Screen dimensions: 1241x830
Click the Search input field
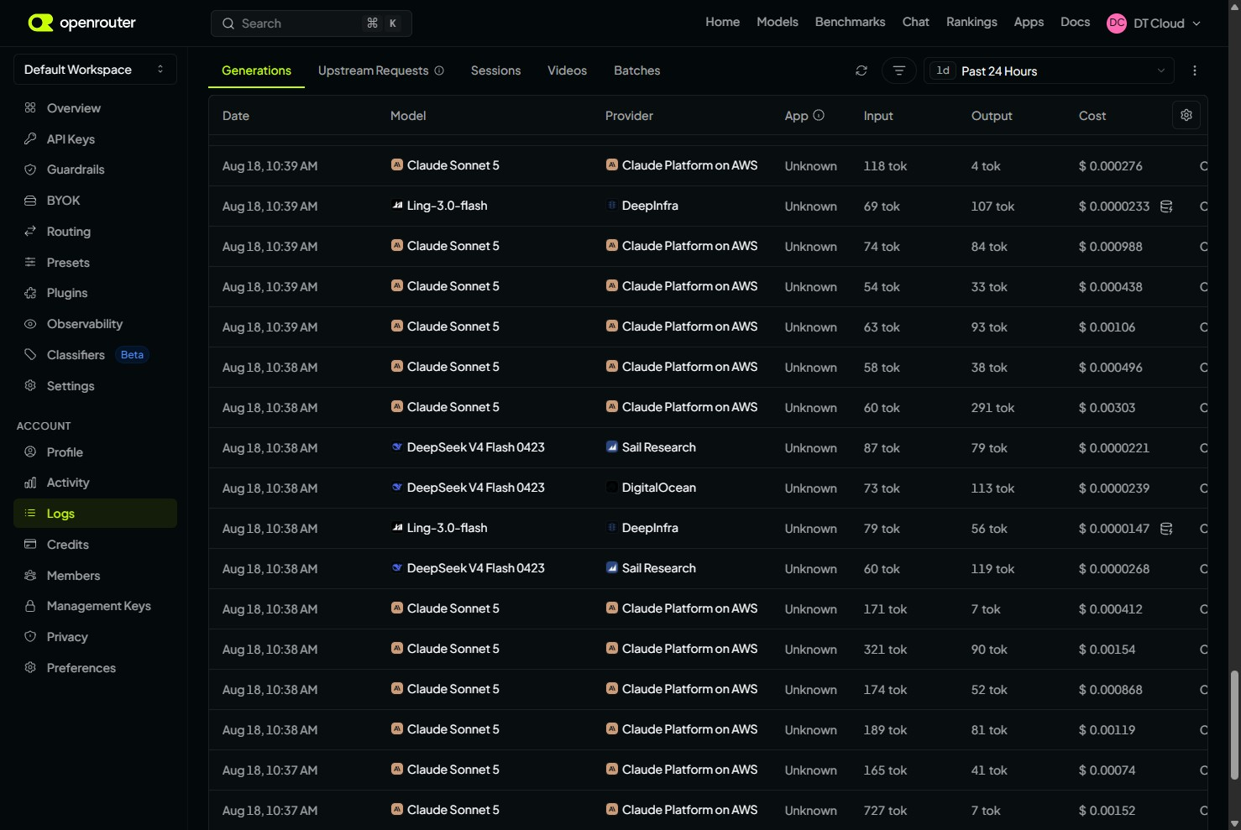(x=312, y=23)
